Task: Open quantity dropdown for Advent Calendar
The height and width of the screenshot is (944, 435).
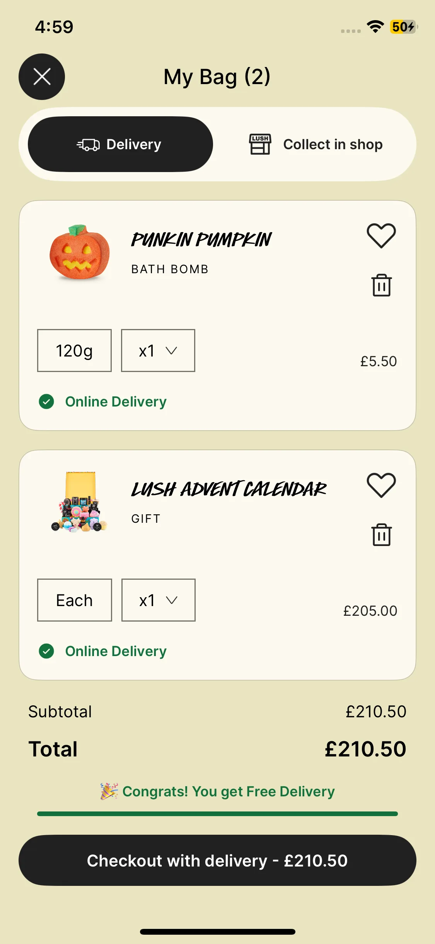Action: pos(159,600)
